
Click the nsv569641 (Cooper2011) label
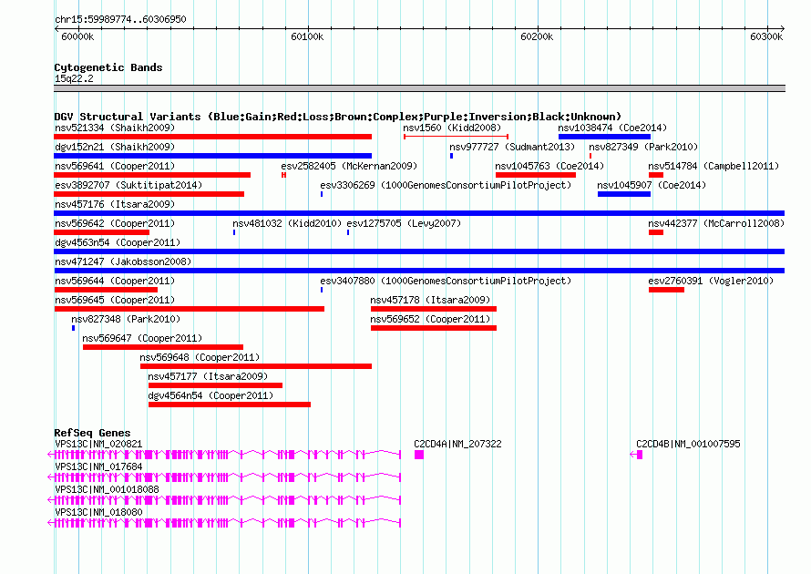[115, 166]
